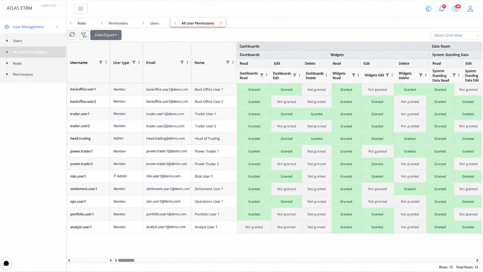Open Users in the sidebar

(18, 41)
